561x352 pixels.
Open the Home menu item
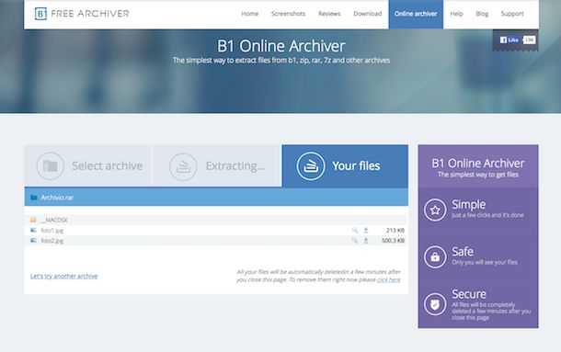coord(250,14)
